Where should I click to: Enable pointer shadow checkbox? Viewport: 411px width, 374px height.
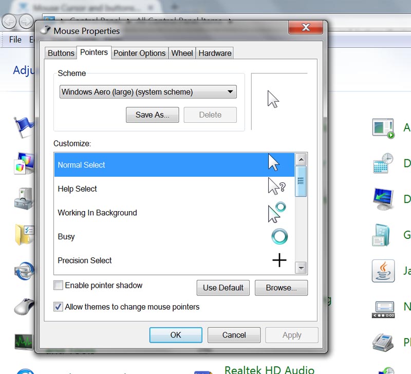[59, 285]
